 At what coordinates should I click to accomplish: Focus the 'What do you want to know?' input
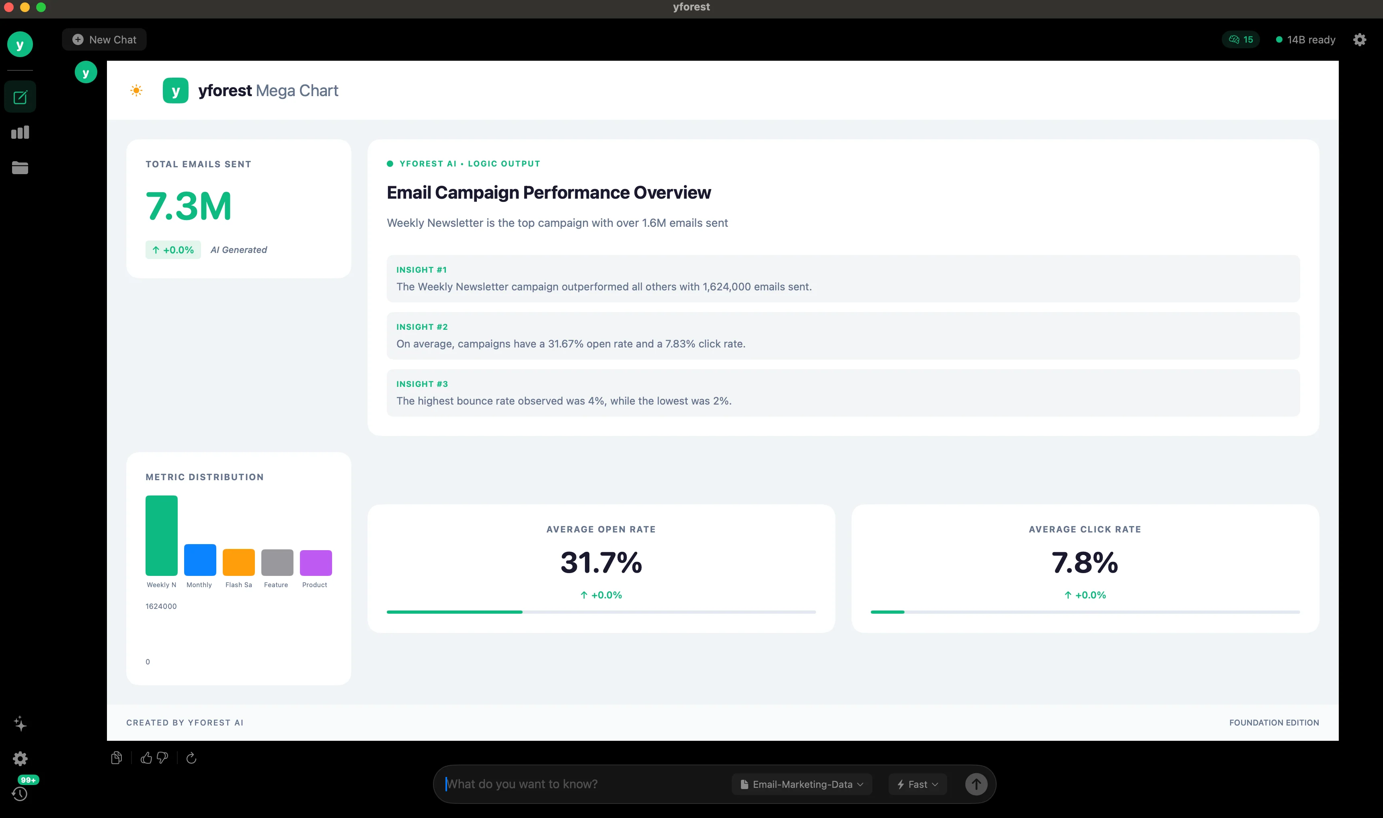coord(584,784)
